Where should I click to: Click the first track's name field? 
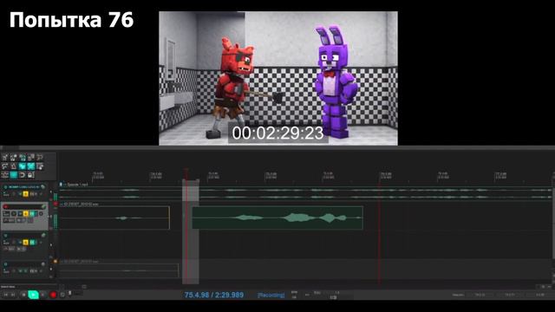point(23,186)
